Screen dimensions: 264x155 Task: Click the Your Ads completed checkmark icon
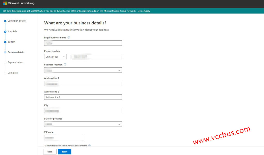click(x=5, y=31)
